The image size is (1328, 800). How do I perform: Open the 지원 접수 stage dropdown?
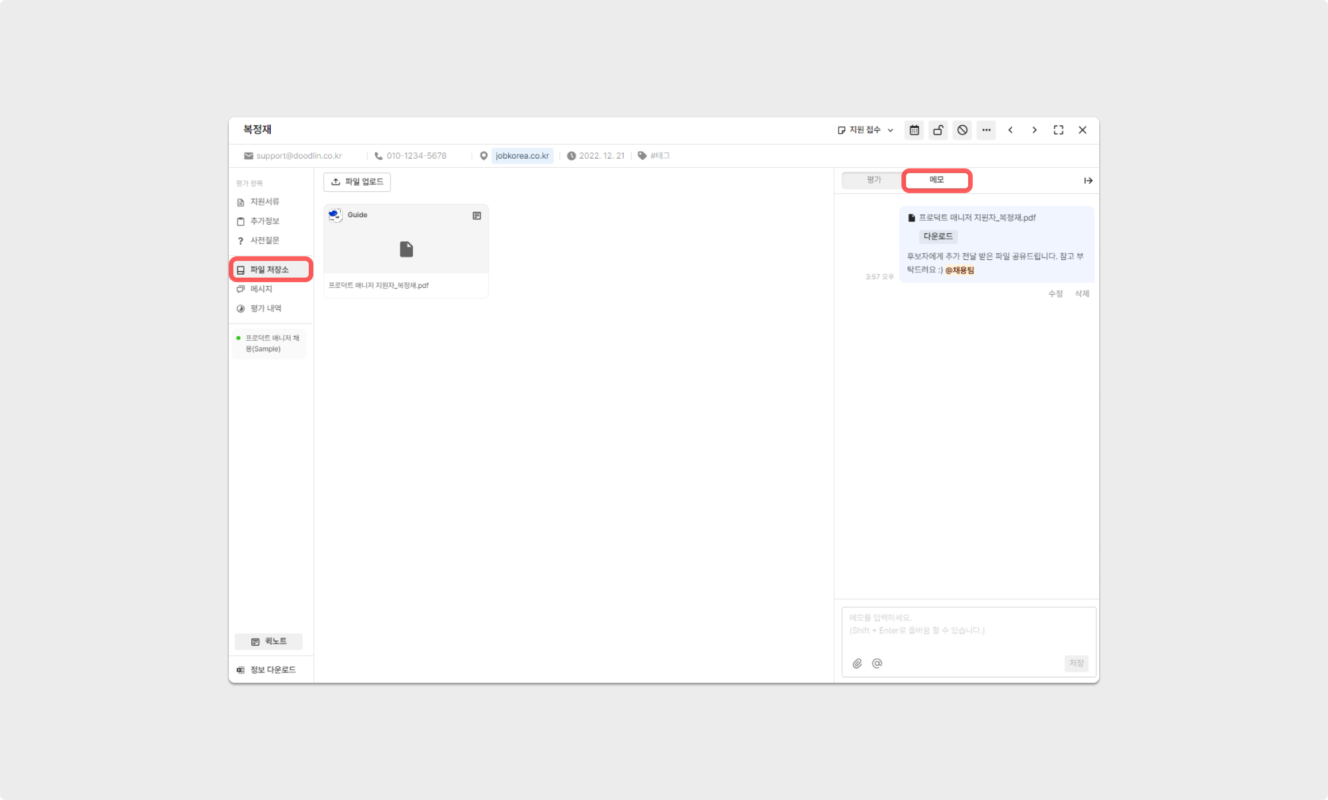coord(865,130)
